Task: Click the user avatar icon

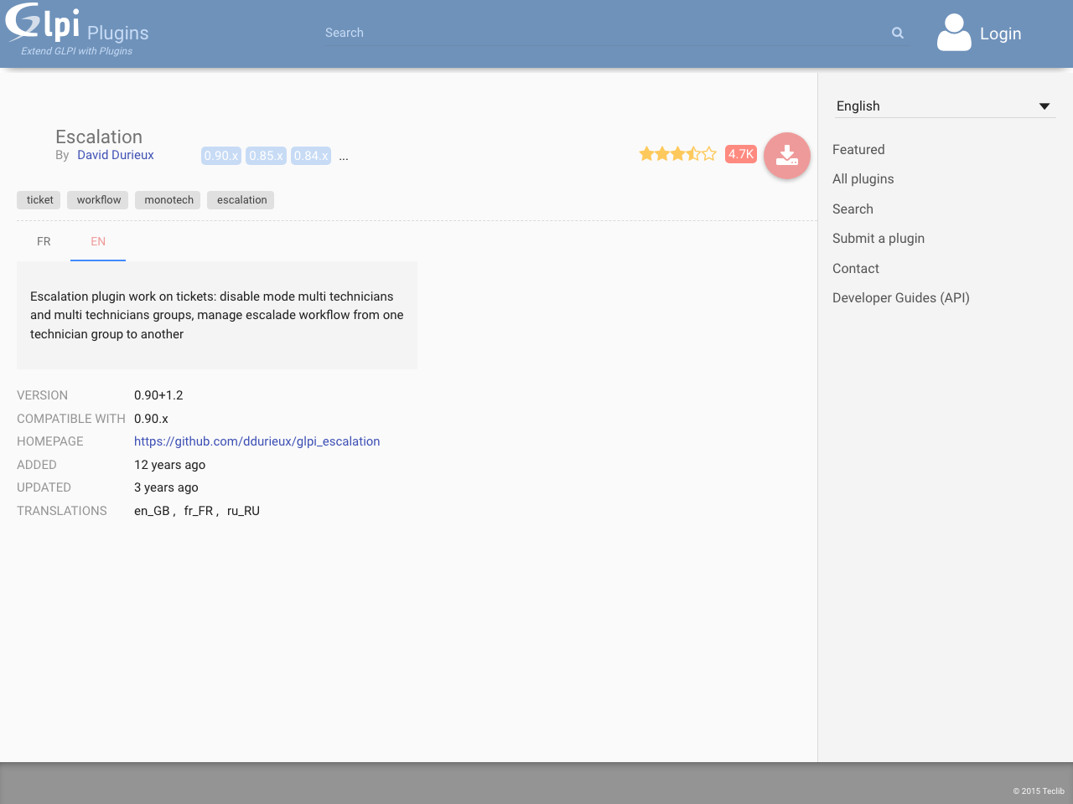Action: [x=953, y=33]
